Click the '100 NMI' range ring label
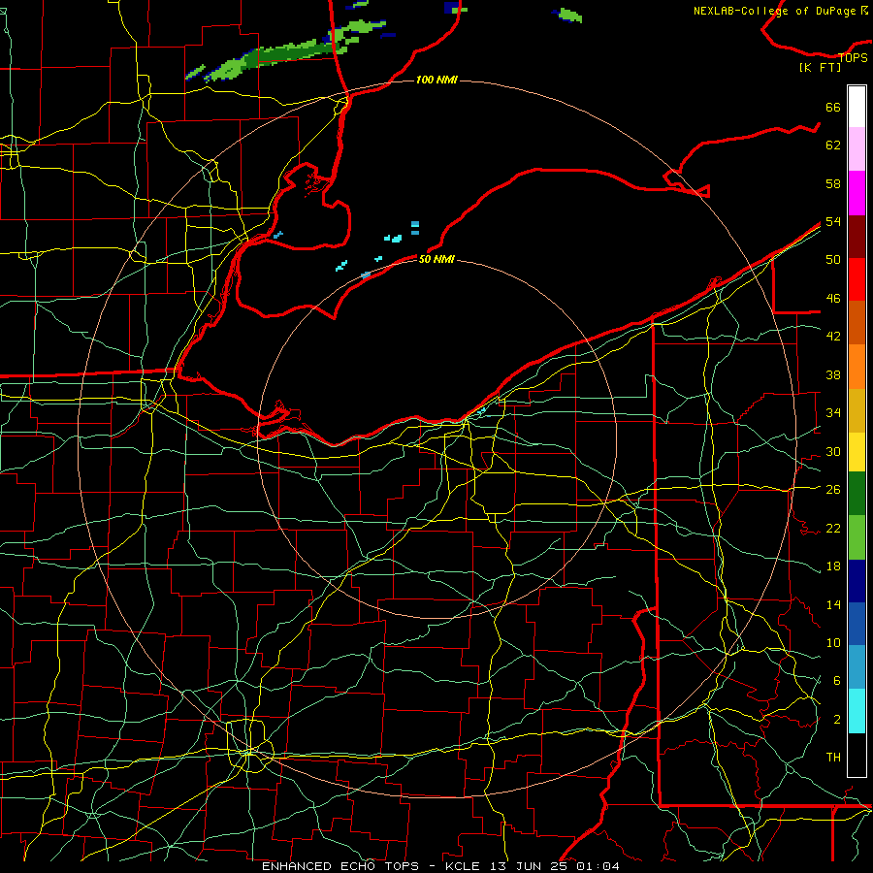 point(436,80)
